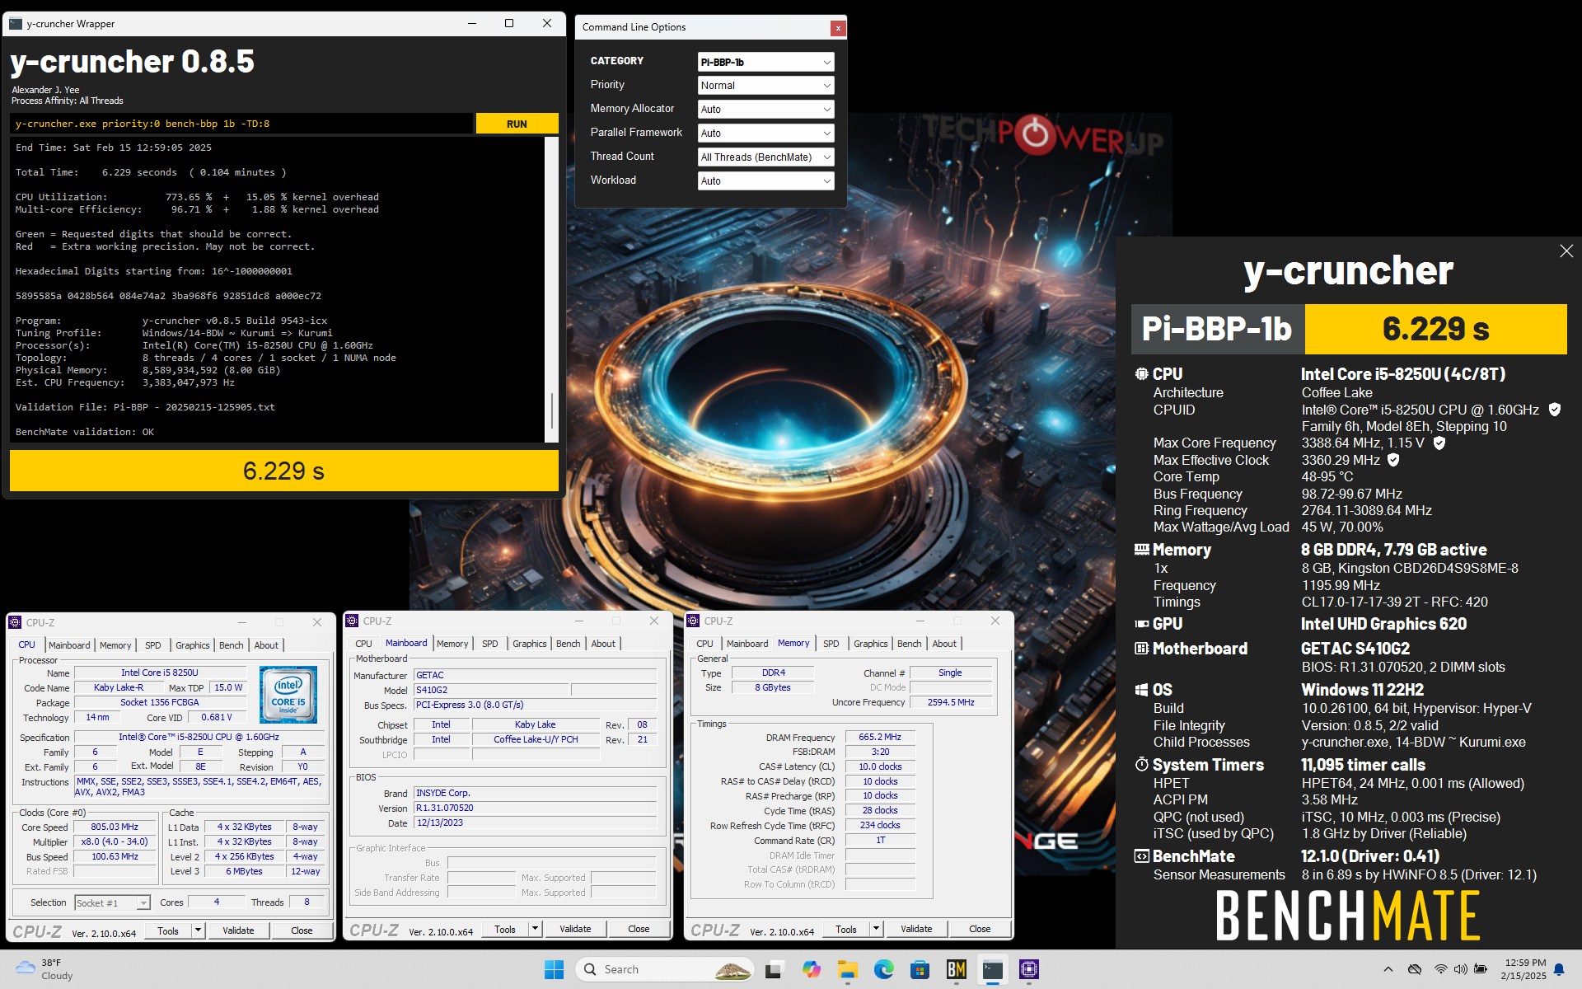Click 'BenchMate validation: OK' line in output
Viewport: 1582px width, 989px height.
point(85,432)
